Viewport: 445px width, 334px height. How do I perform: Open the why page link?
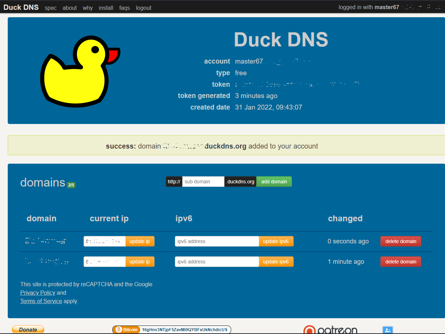click(x=88, y=8)
